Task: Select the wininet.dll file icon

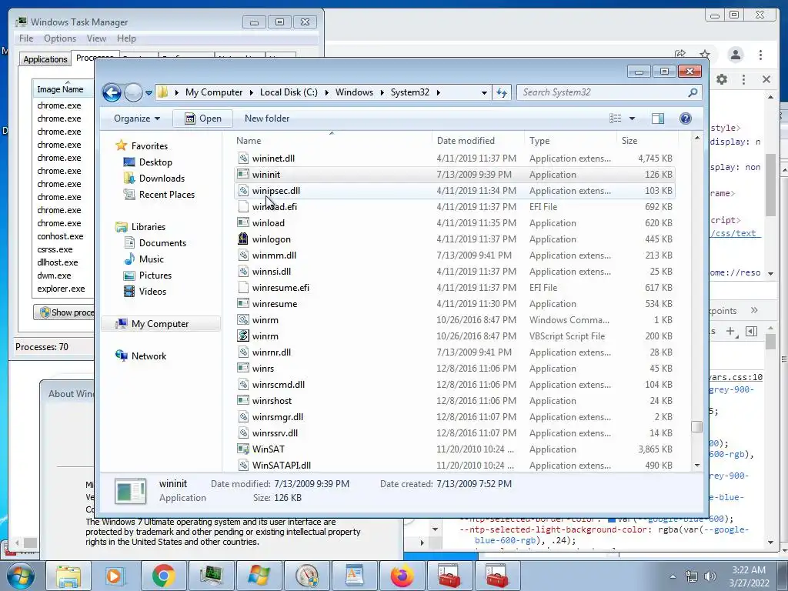Action: [x=243, y=159]
